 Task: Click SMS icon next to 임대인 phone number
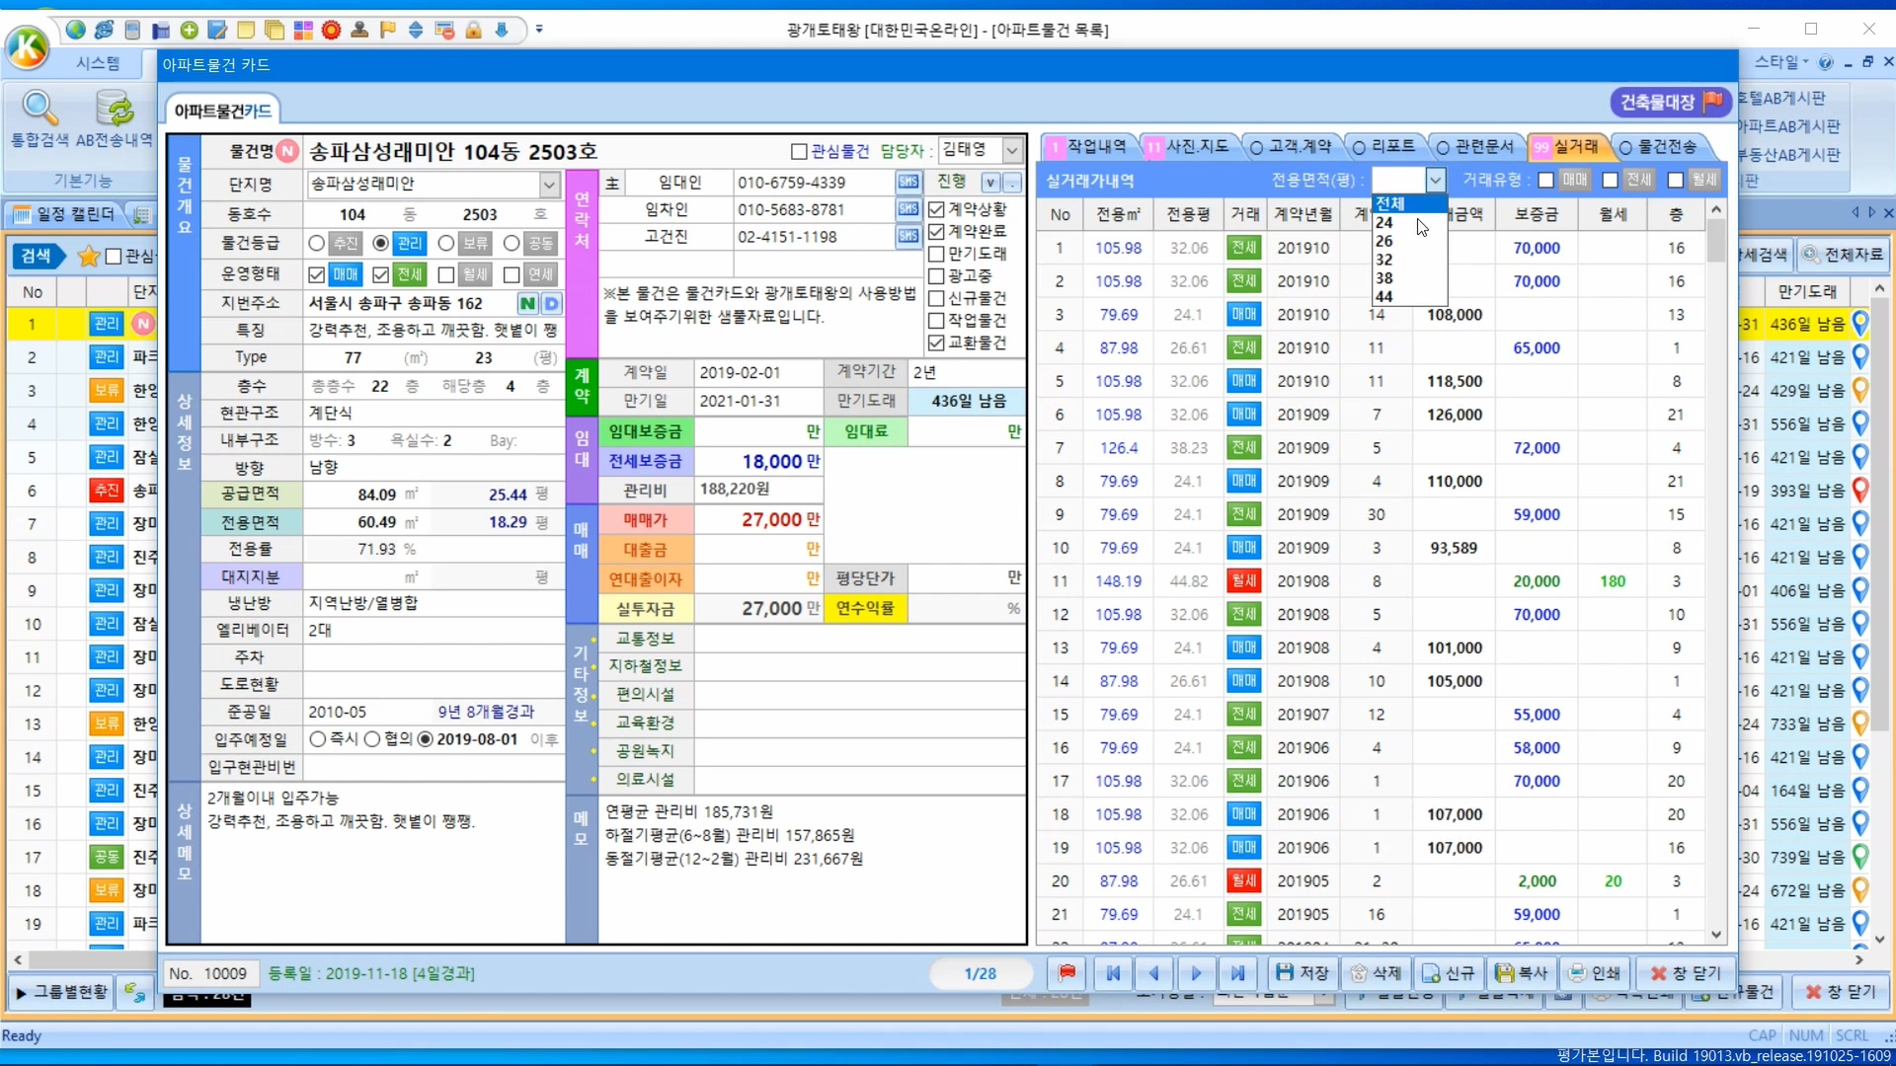(x=908, y=183)
